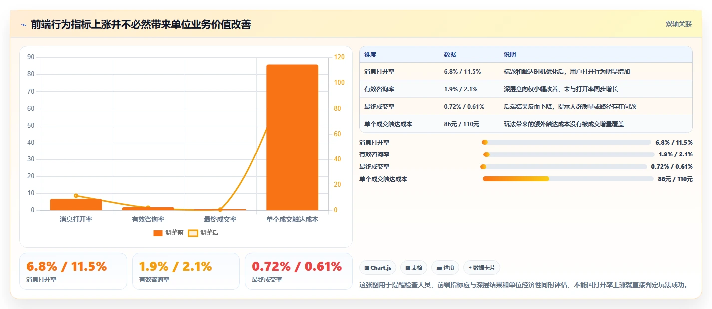Screen dimensions: 712x309
Task: Click the 数据 table column header
Action: pos(450,55)
